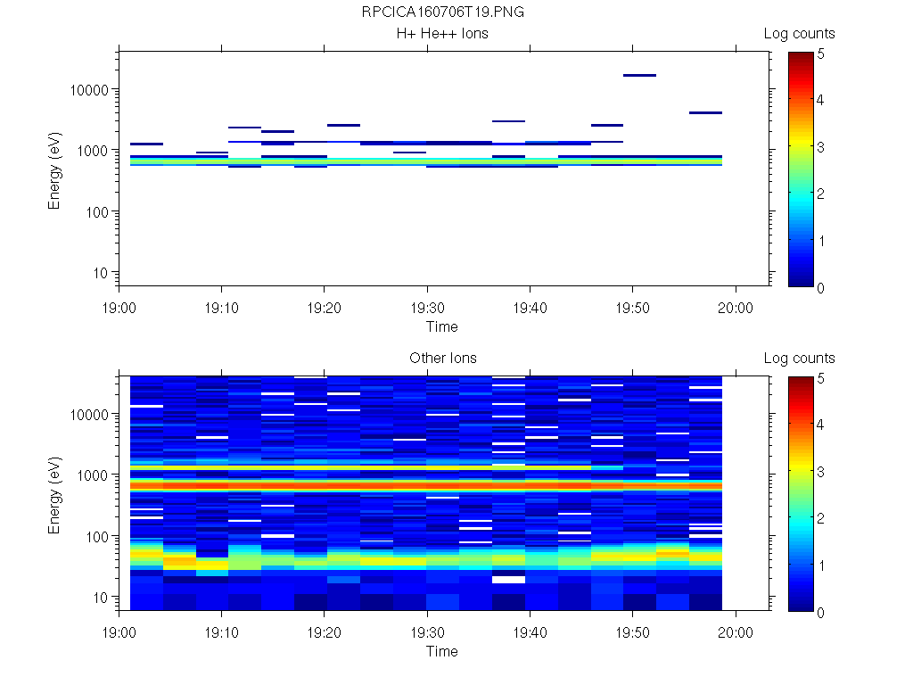Select the 'H+ He++ Ions' plot title
Image resolution: width=913 pixels, height=685 pixels.
(x=442, y=33)
